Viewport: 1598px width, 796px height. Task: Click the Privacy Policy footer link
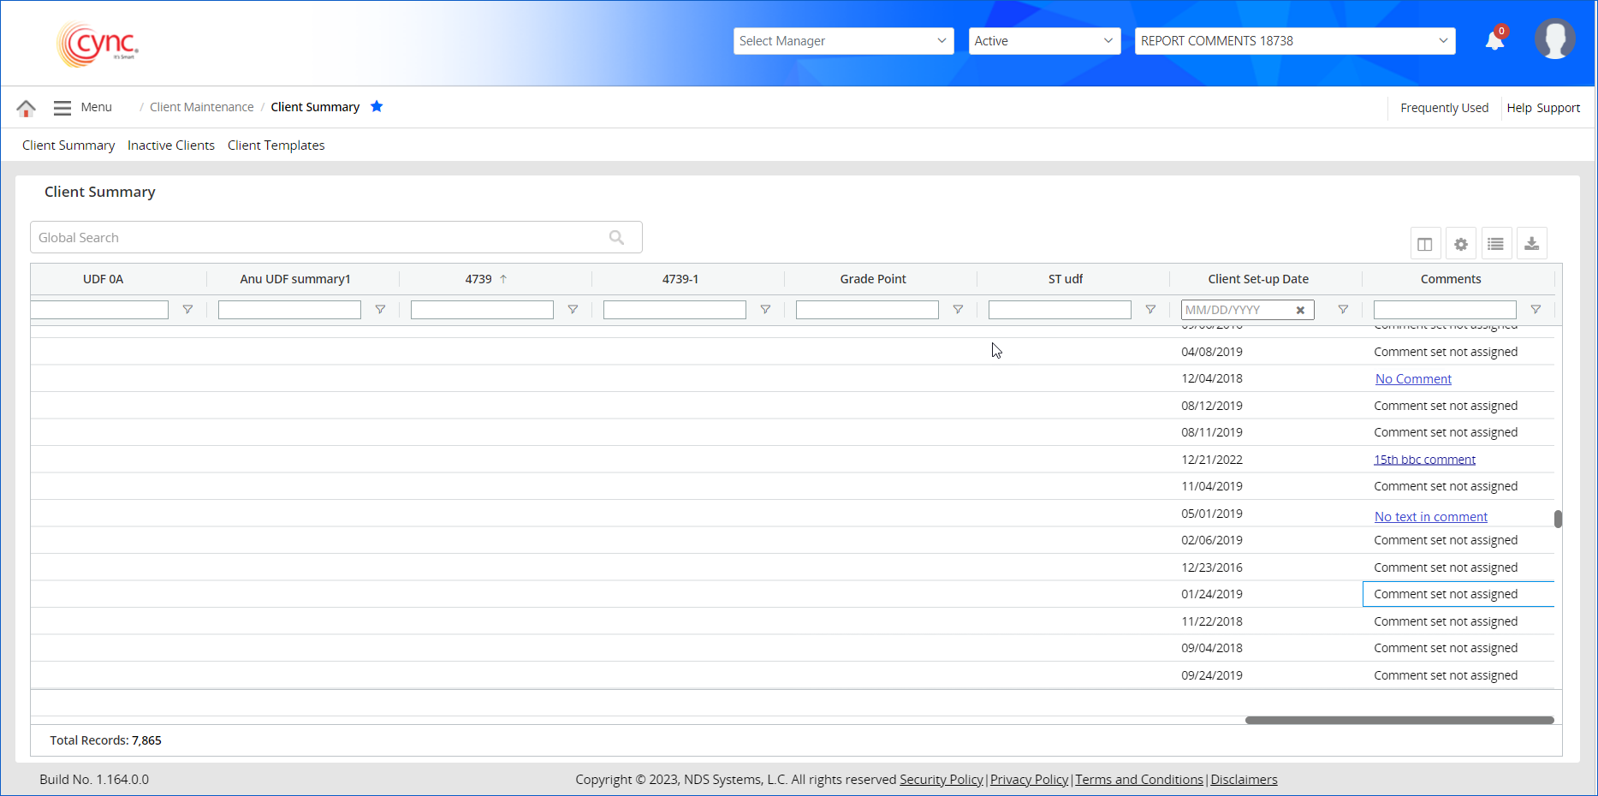[x=1029, y=780]
